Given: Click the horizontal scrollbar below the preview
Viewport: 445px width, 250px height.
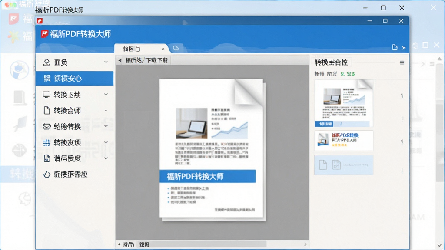Looking at the screenshot, I should point(203,244).
